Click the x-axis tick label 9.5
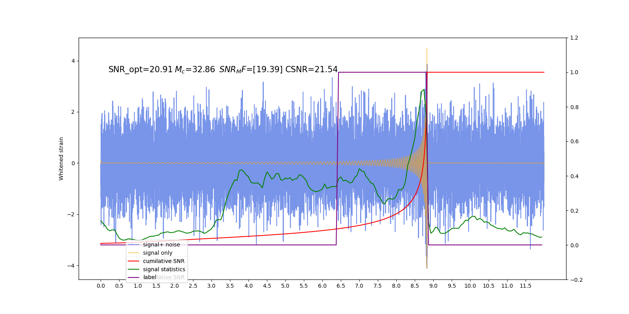This screenshot has height=314, width=629. (452, 286)
